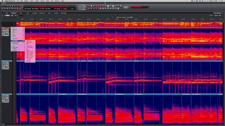
Task: Click the main red counter display
Action: click(39, 6)
